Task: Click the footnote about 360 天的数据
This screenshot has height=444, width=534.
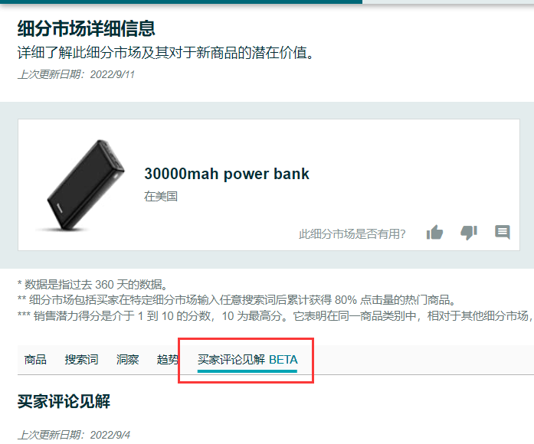Action: (93, 284)
